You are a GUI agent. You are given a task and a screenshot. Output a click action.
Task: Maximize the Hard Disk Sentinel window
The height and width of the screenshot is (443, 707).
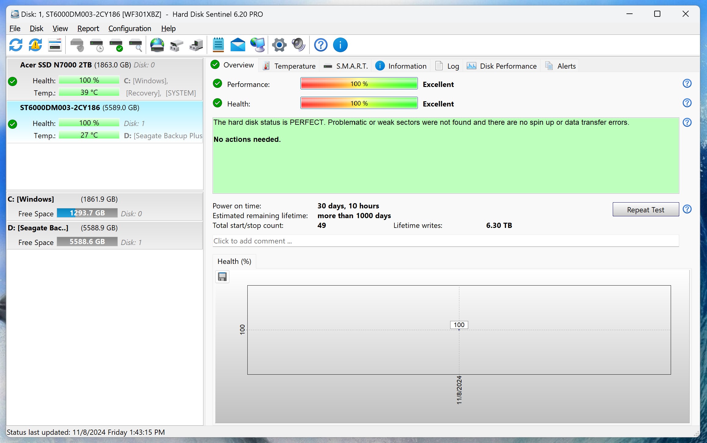[x=657, y=14]
